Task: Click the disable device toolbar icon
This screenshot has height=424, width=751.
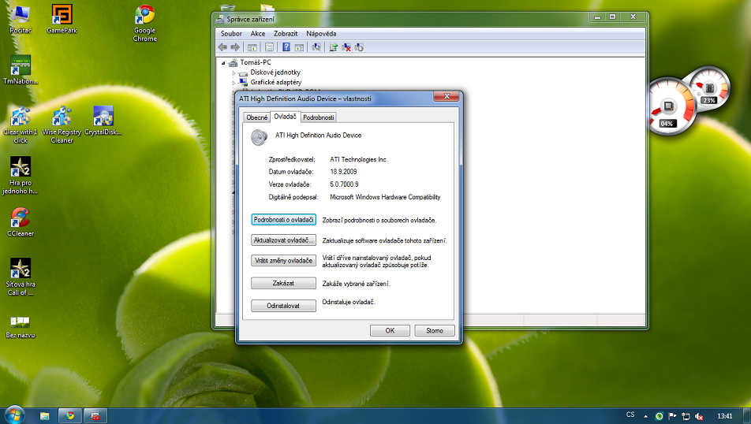Action: [x=359, y=47]
